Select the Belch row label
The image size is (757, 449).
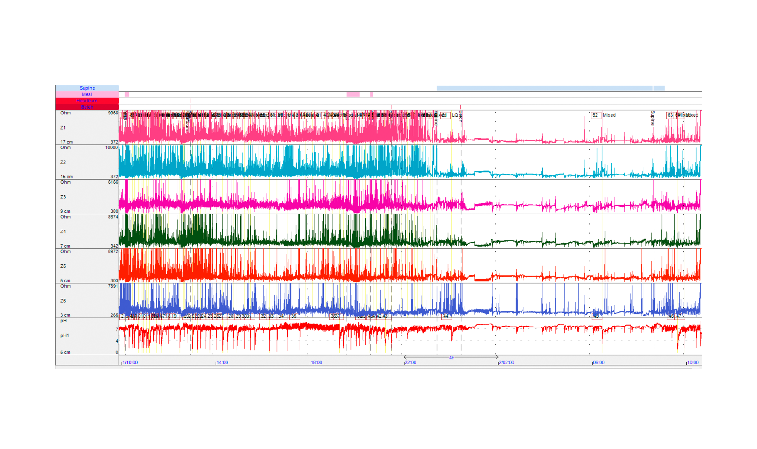click(87, 107)
